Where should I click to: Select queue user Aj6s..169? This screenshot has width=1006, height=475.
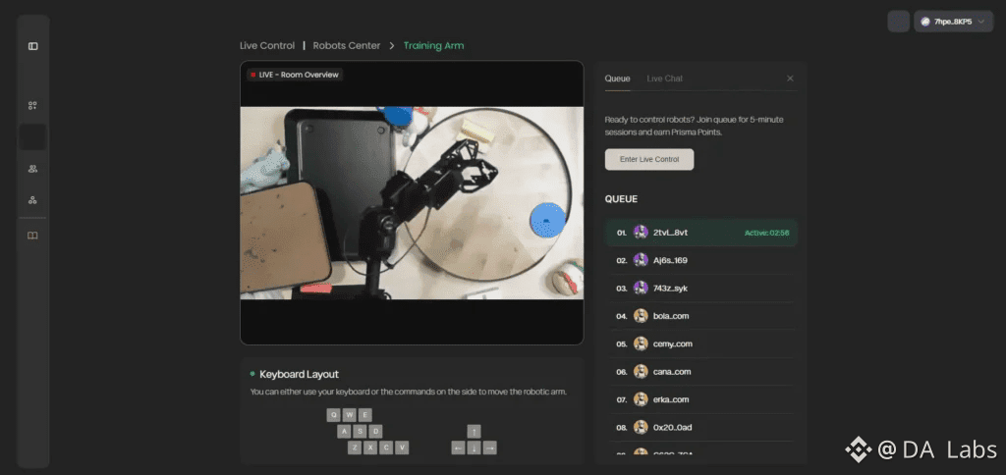coord(701,260)
